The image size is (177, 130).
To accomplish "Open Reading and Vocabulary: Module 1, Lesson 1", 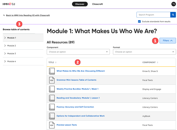I will pos(78,98).
